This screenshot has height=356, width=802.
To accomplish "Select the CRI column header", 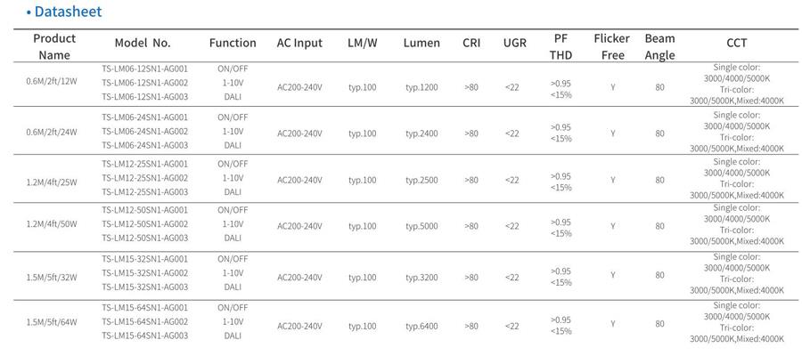I will 471,43.
